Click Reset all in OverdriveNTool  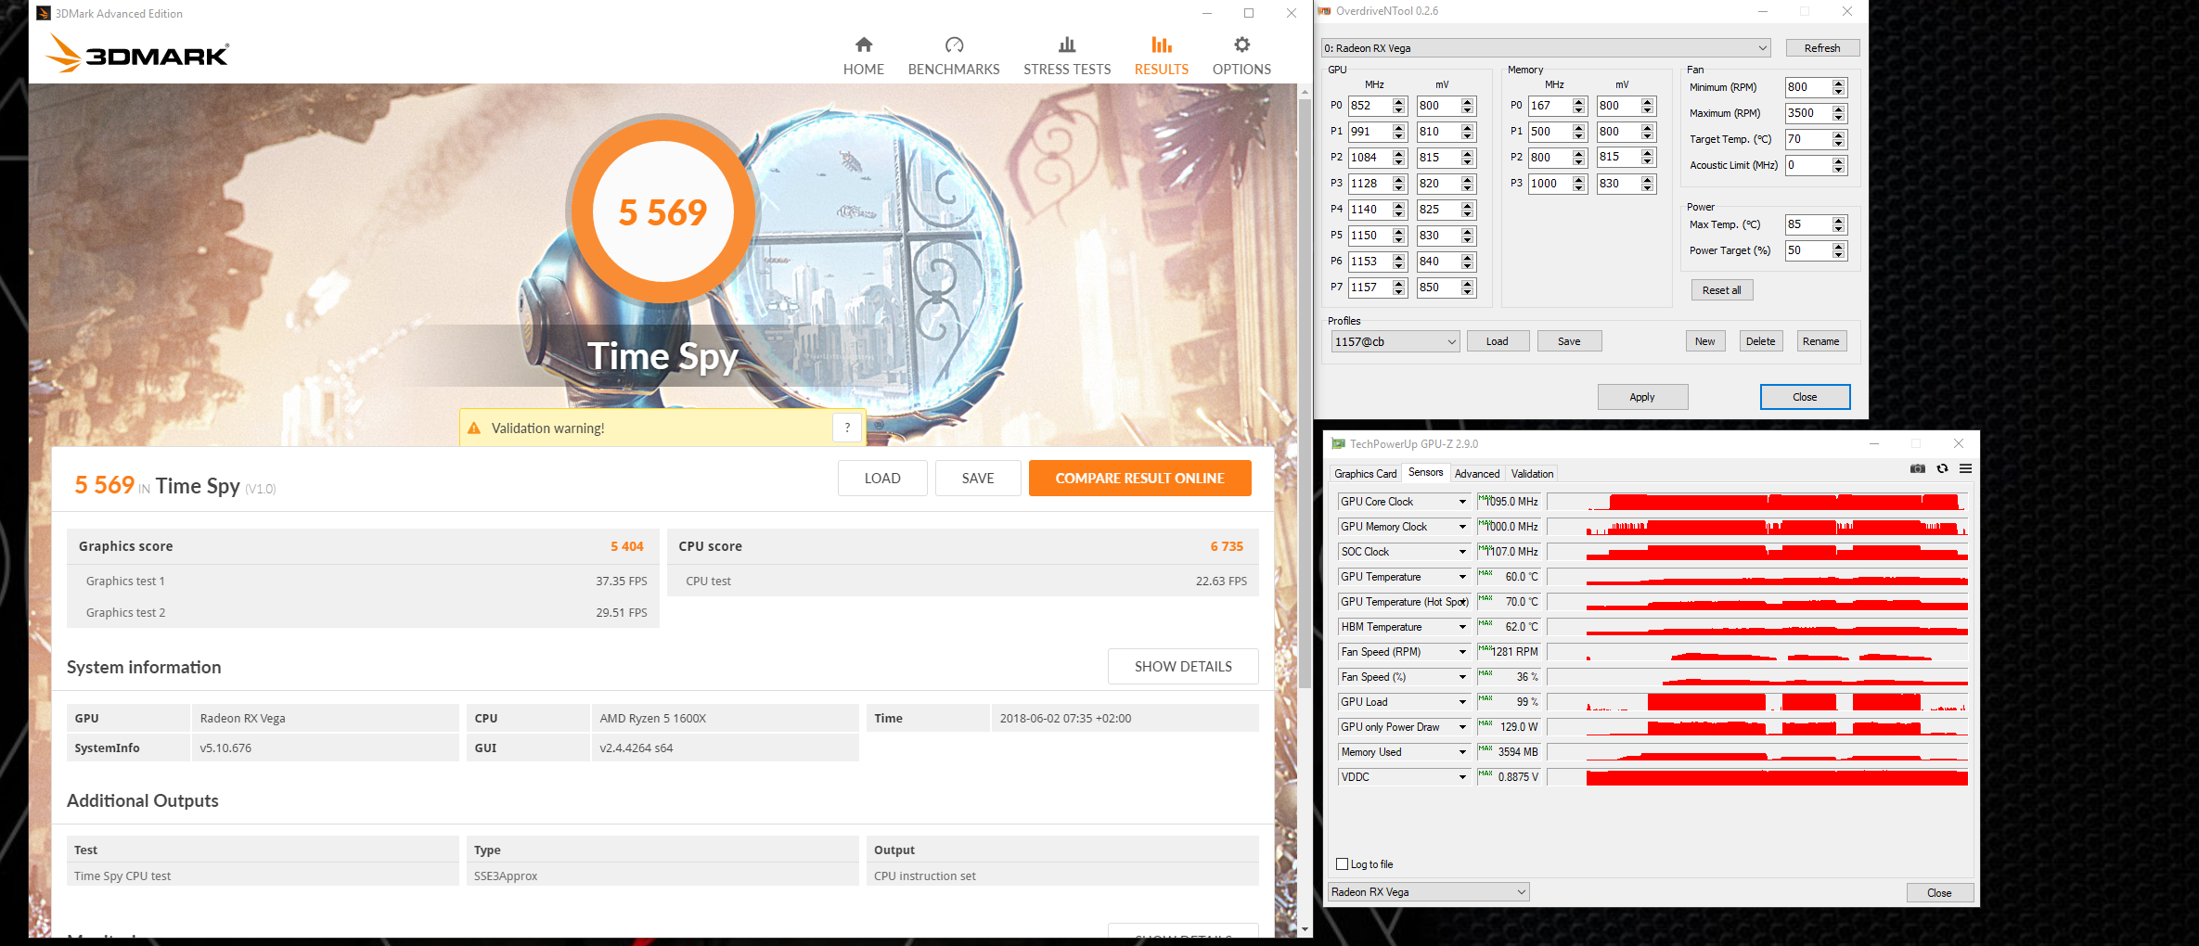[x=1721, y=290]
